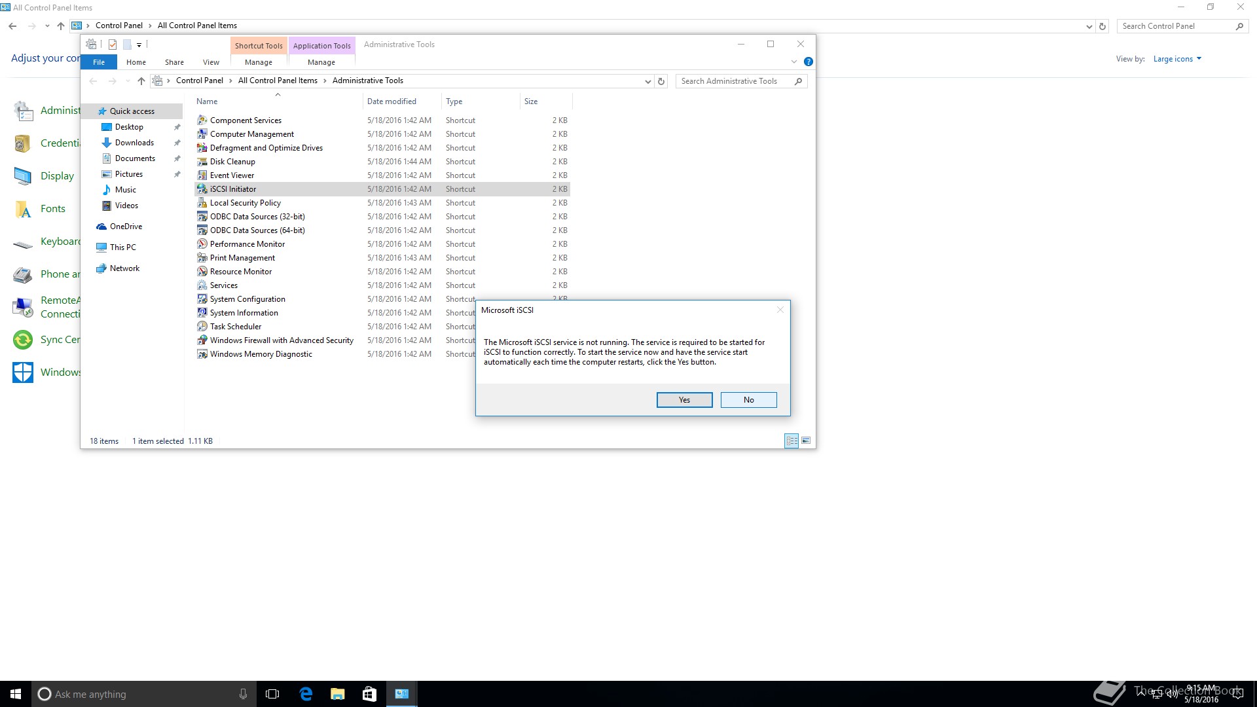Open the Windows Store taskbar icon

click(x=369, y=694)
